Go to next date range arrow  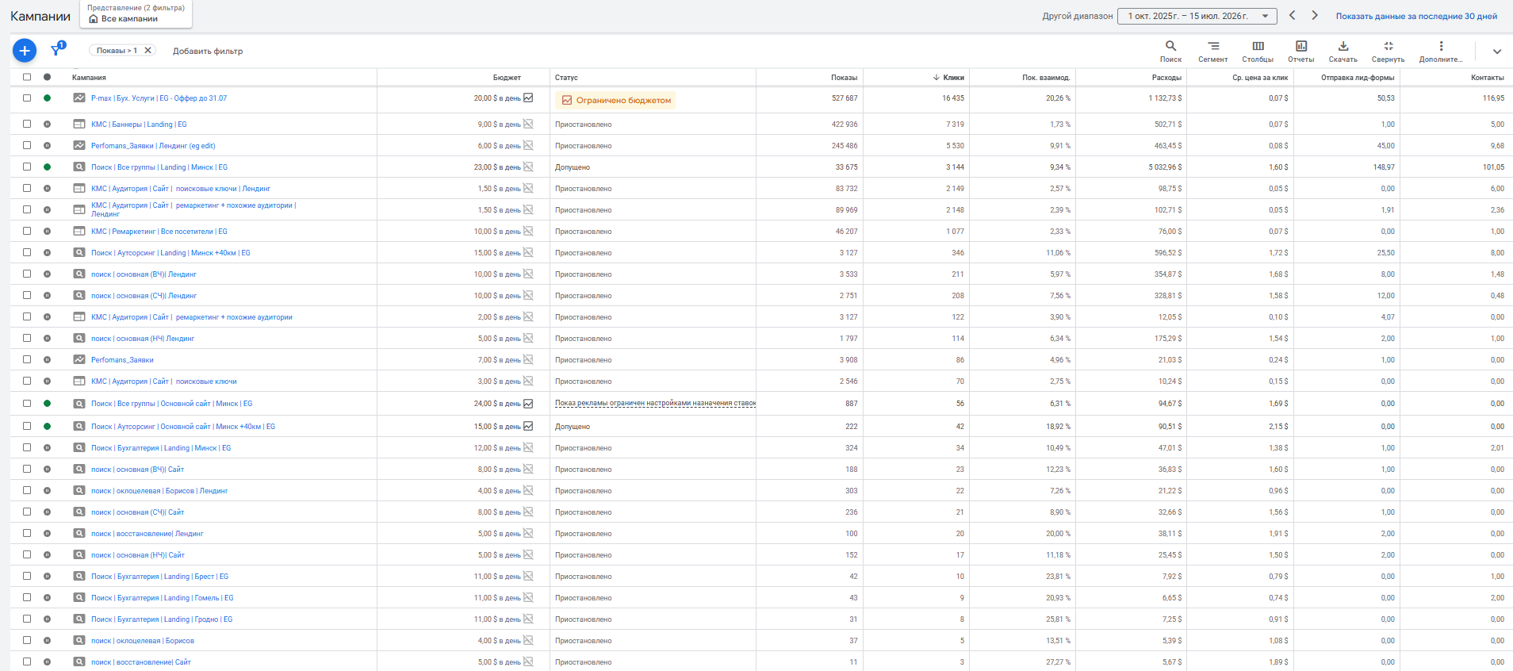point(1315,15)
